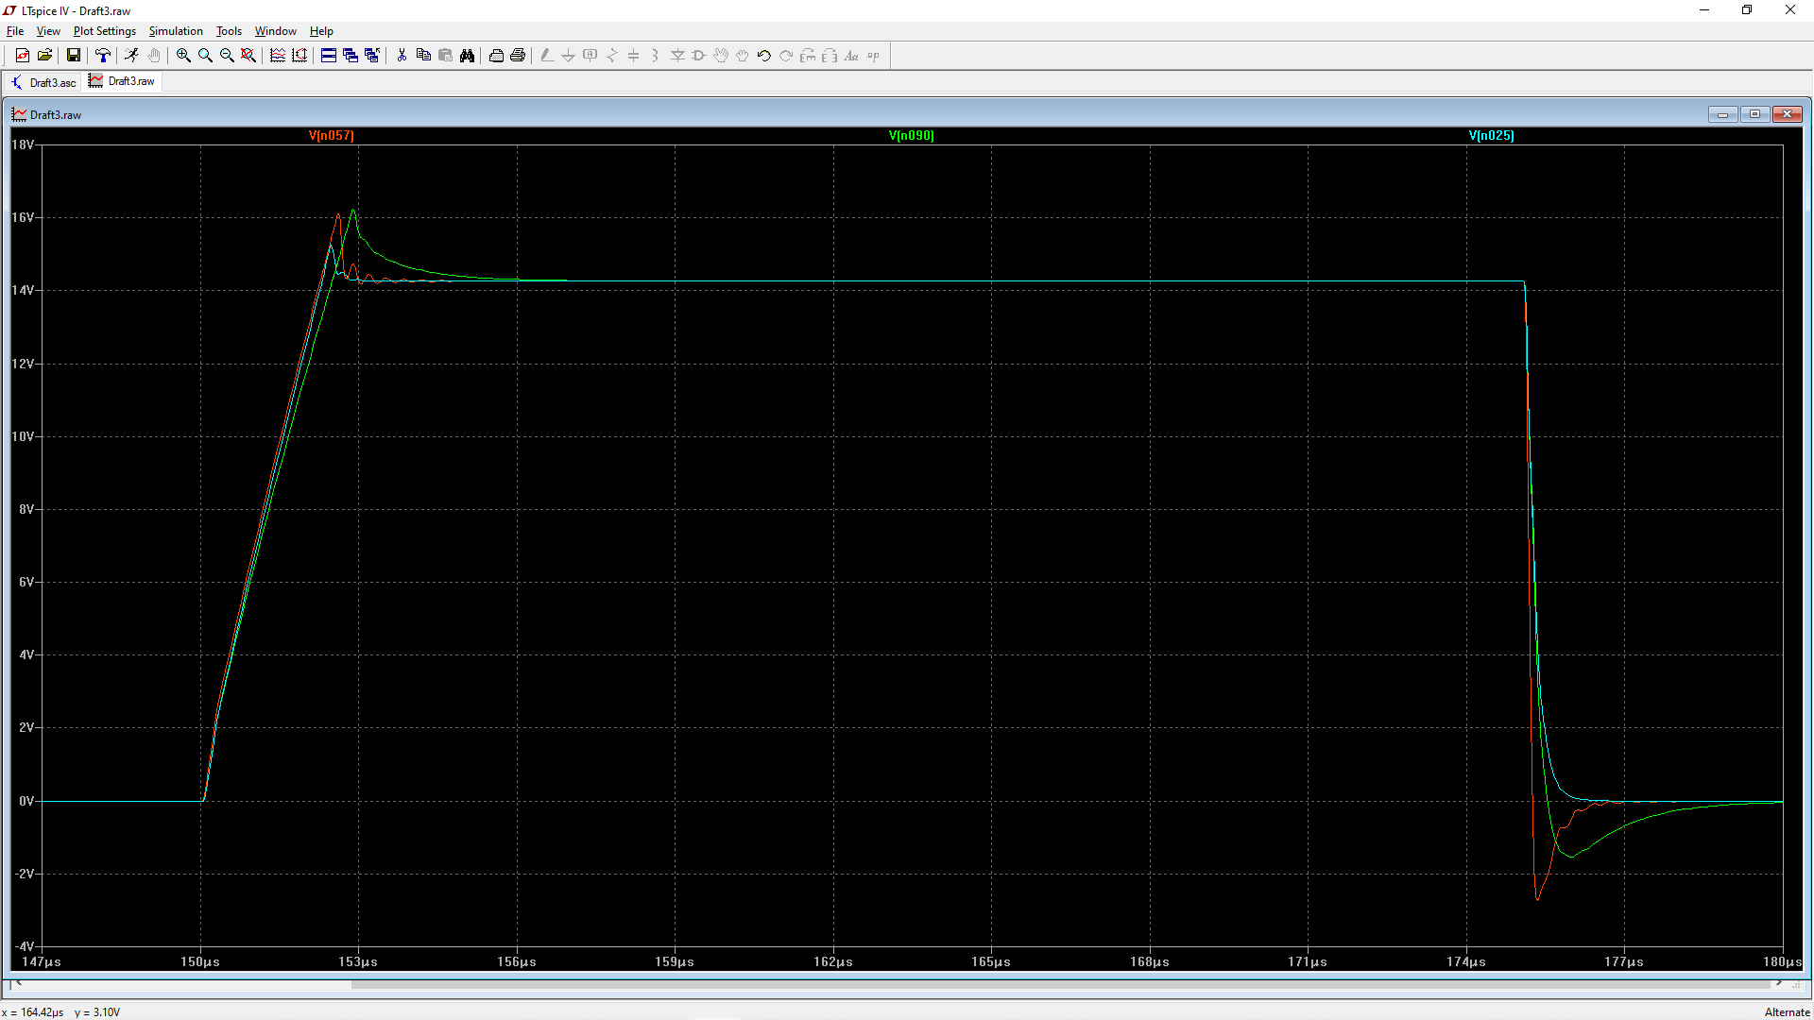The width and height of the screenshot is (1814, 1020).
Task: Click the V(n090) trace label
Action: tap(911, 135)
